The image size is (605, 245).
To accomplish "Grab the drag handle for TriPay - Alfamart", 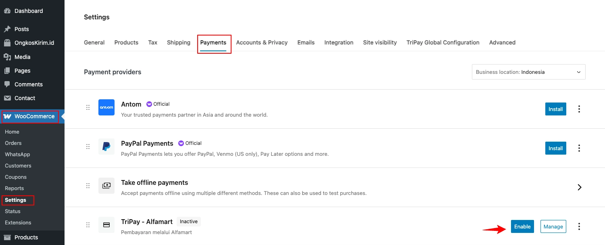I will click(x=88, y=225).
